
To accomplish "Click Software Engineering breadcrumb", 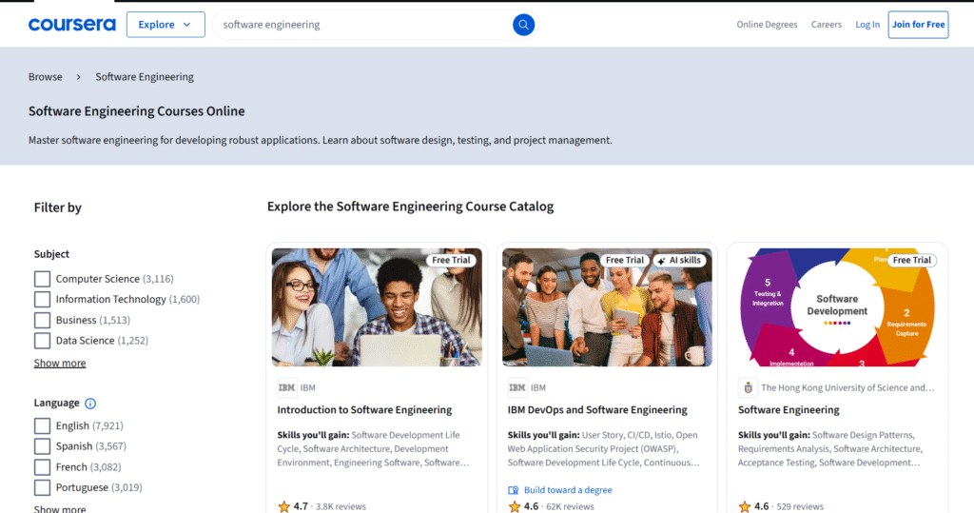I will [x=145, y=77].
